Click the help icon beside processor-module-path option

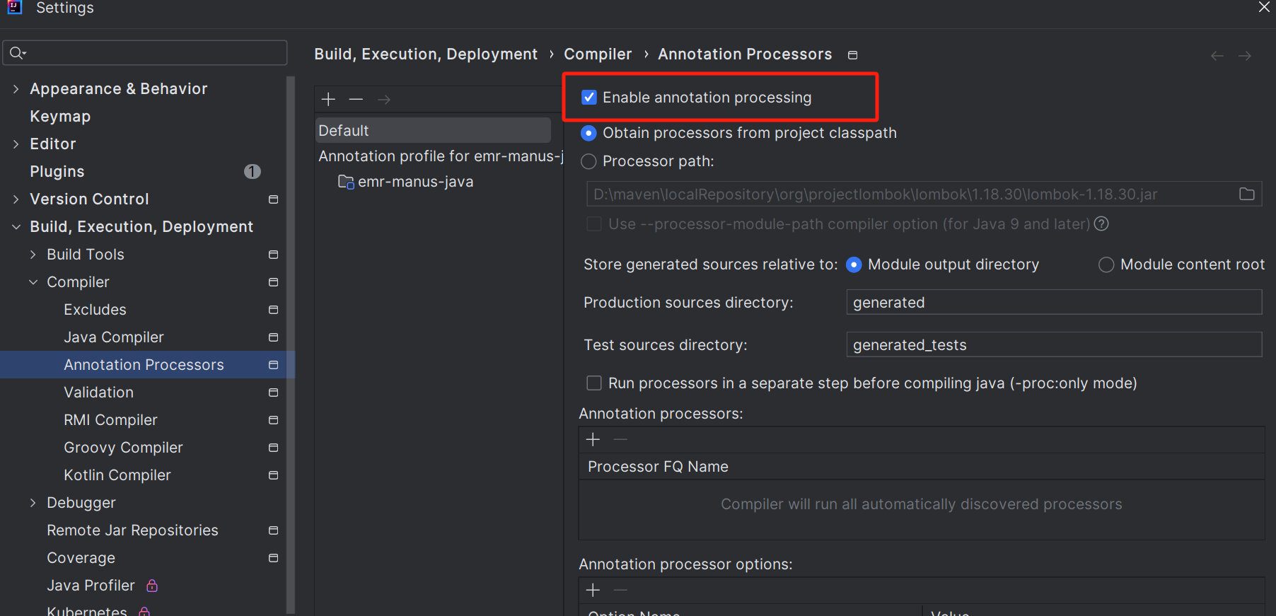coord(1101,224)
